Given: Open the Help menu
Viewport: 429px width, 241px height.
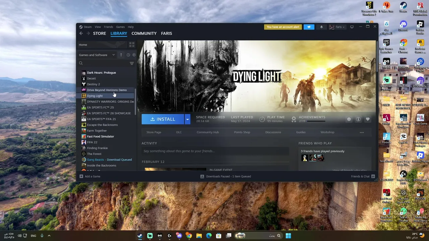Looking at the screenshot, I should tap(131, 27).
